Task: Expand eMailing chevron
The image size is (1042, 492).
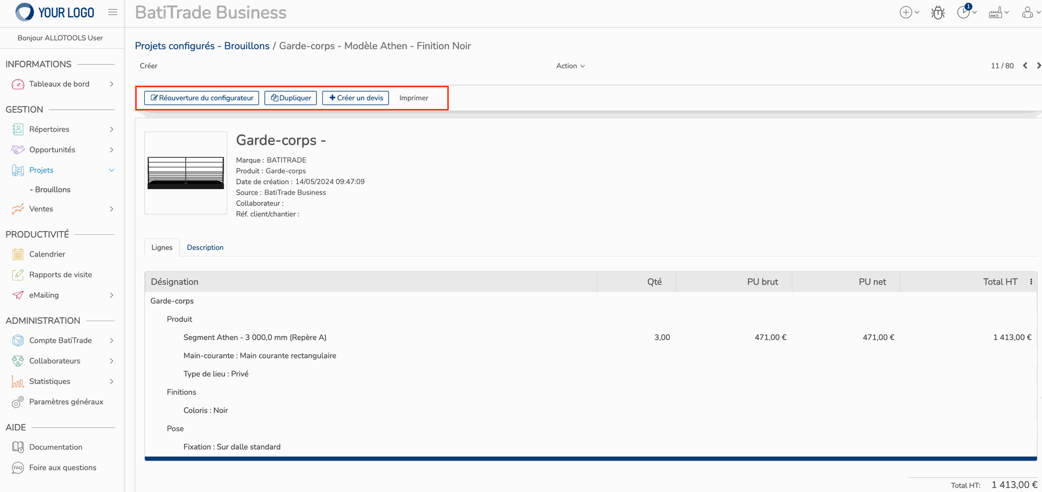Action: pos(112,295)
